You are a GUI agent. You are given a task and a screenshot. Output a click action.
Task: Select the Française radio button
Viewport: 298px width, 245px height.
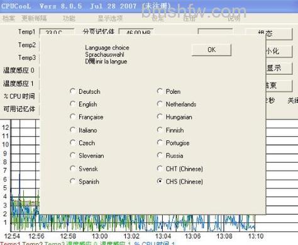(x=87, y=117)
